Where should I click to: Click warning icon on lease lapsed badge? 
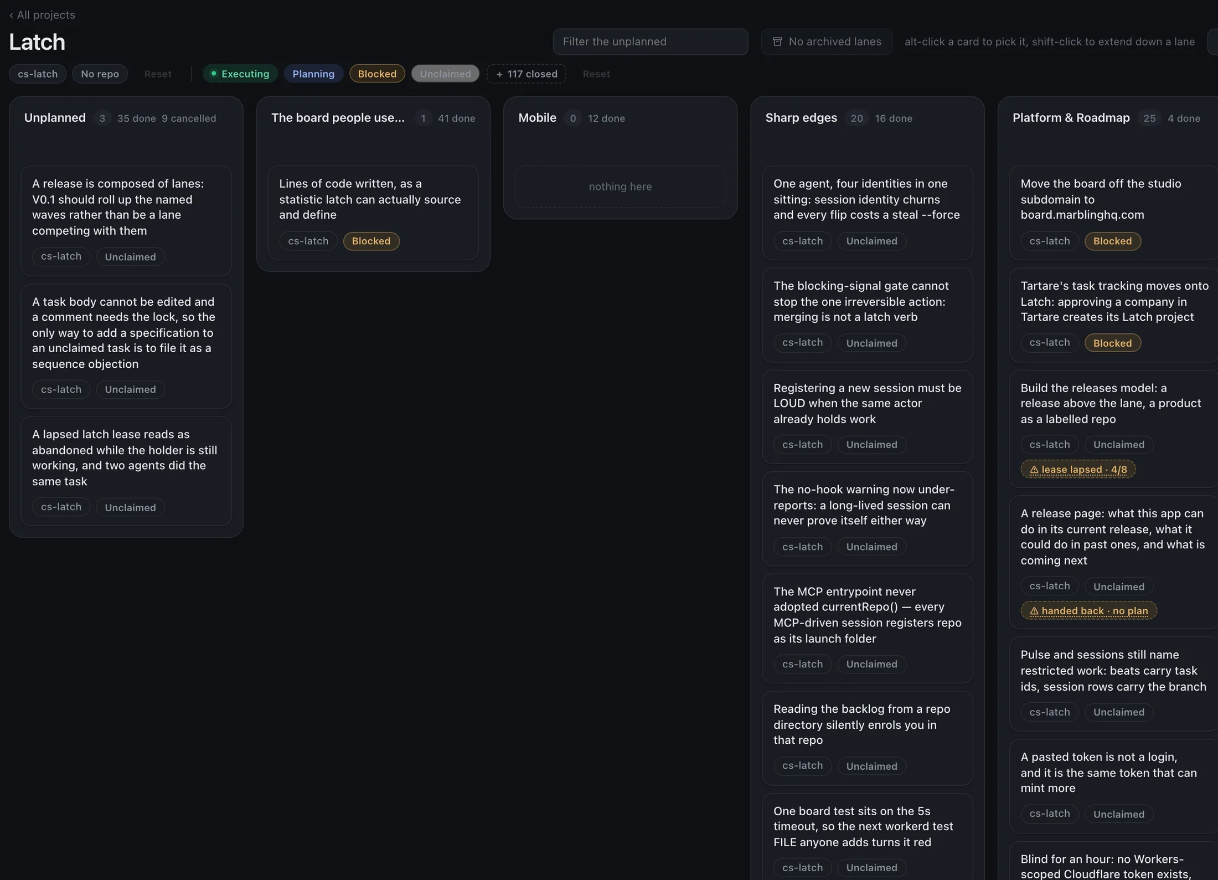pyautogui.click(x=1034, y=470)
